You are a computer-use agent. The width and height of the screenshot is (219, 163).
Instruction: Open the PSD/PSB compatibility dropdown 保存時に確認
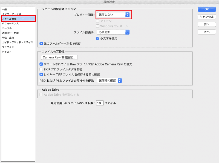point(109,81)
